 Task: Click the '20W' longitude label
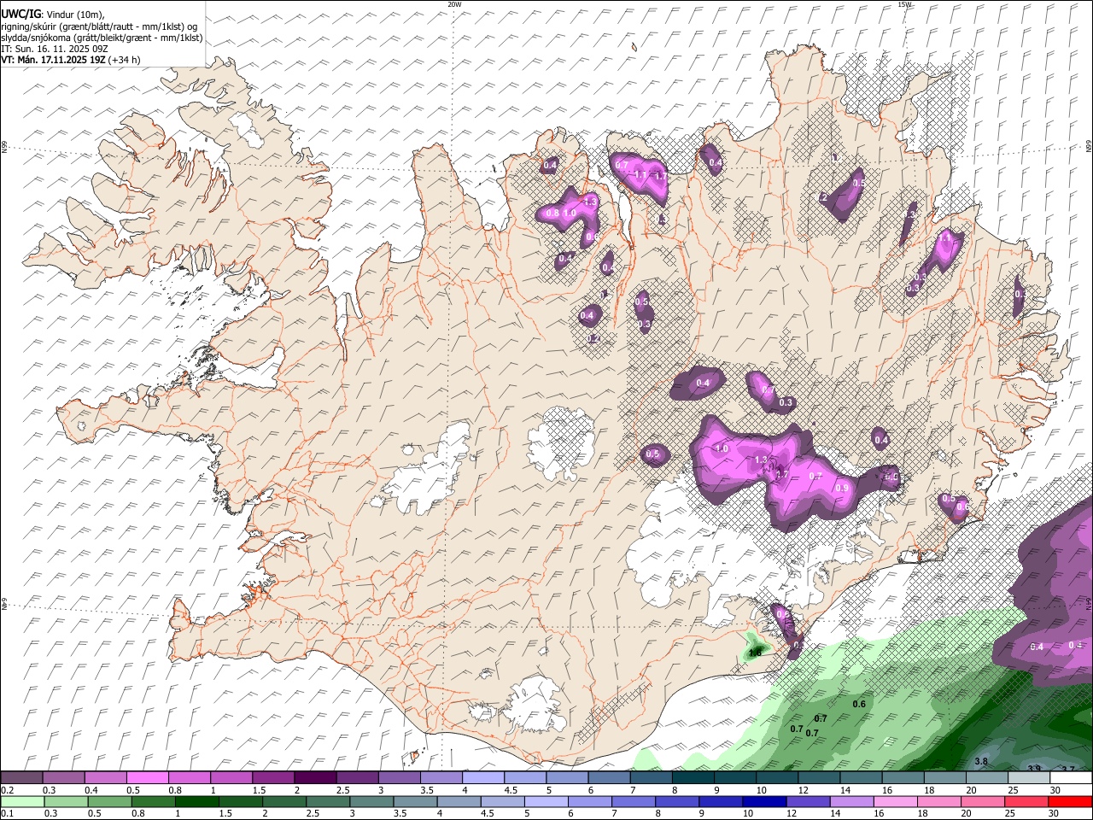(x=454, y=4)
